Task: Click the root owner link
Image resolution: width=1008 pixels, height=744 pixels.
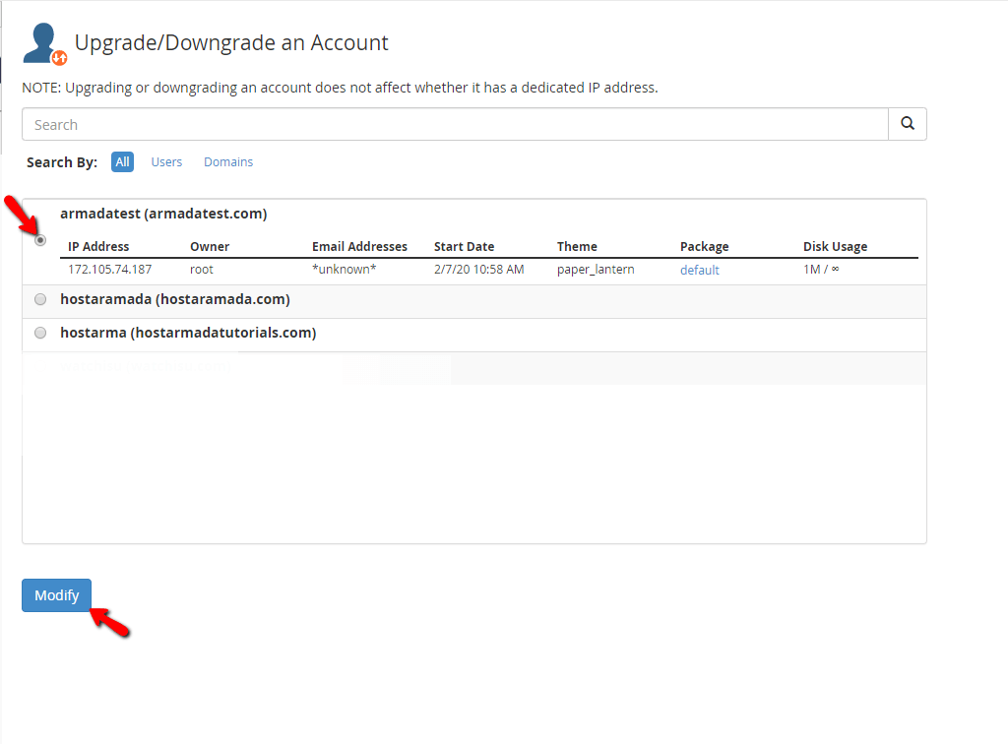Action: coord(201,270)
